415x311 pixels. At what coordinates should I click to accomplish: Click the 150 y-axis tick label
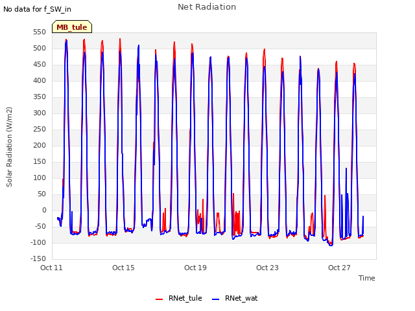pos(40,161)
